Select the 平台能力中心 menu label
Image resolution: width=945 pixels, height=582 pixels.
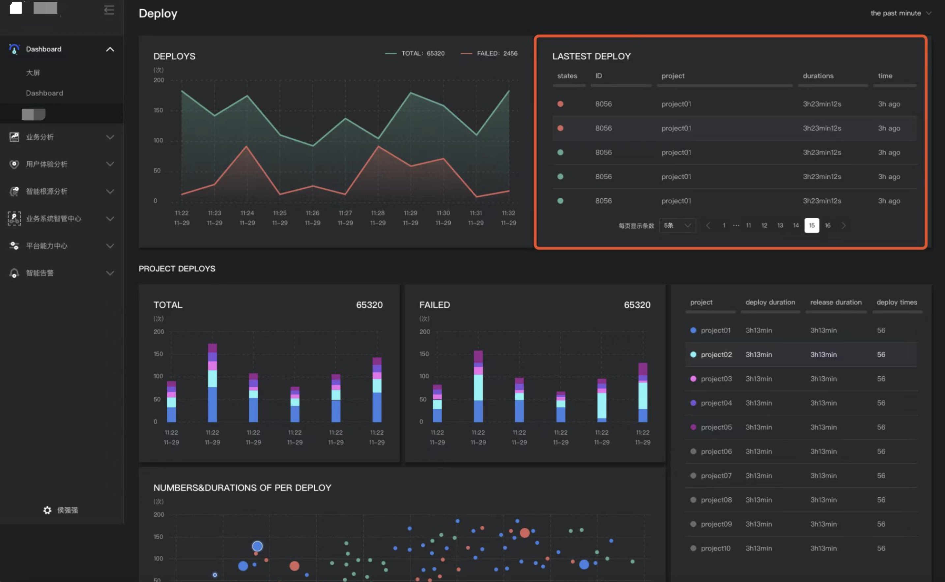pyautogui.click(x=46, y=246)
